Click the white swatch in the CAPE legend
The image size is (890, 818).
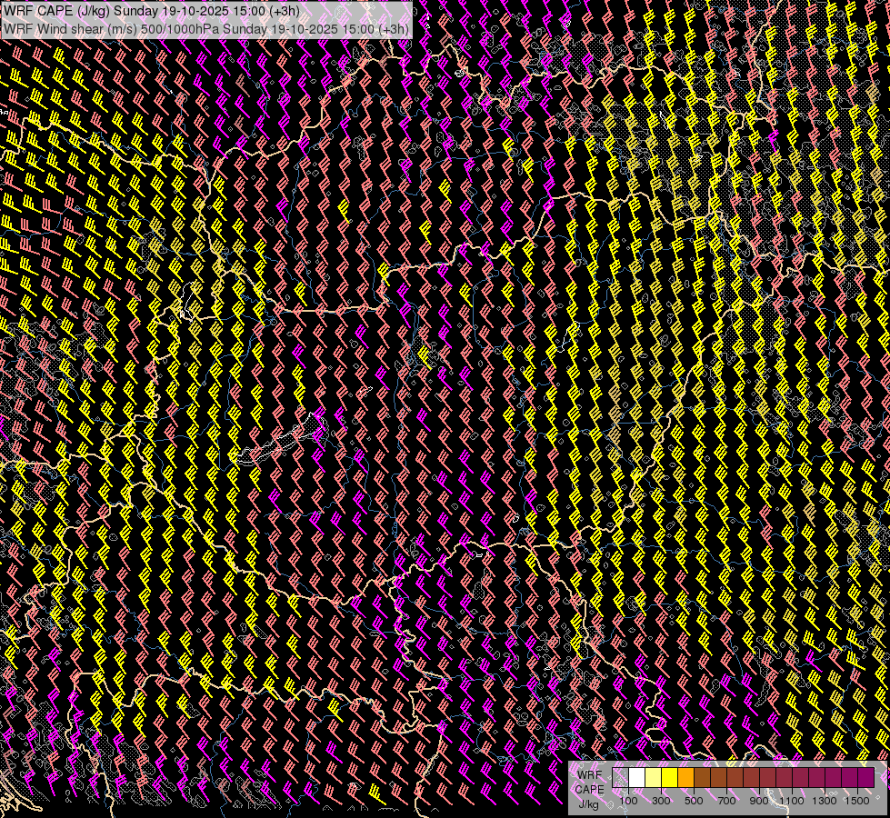(636, 778)
